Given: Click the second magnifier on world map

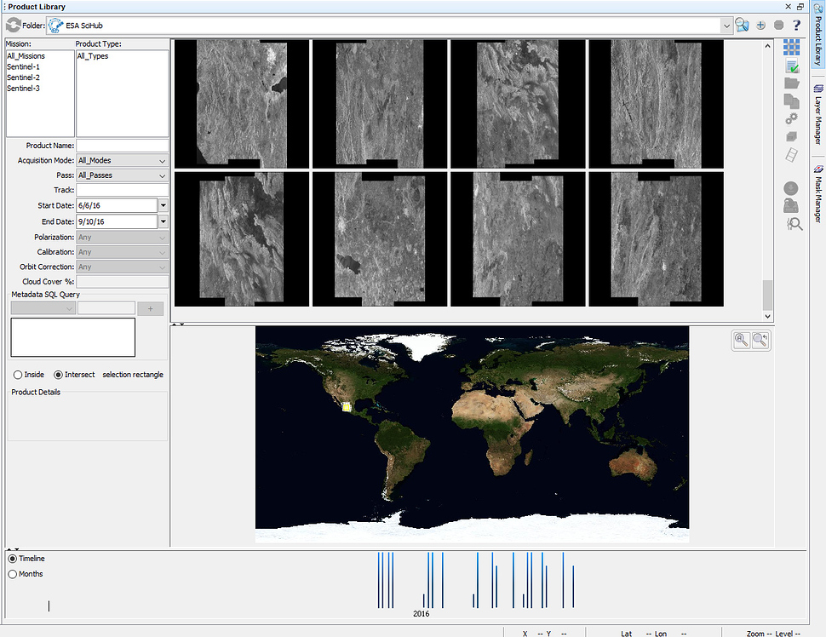Looking at the screenshot, I should pyautogui.click(x=760, y=340).
